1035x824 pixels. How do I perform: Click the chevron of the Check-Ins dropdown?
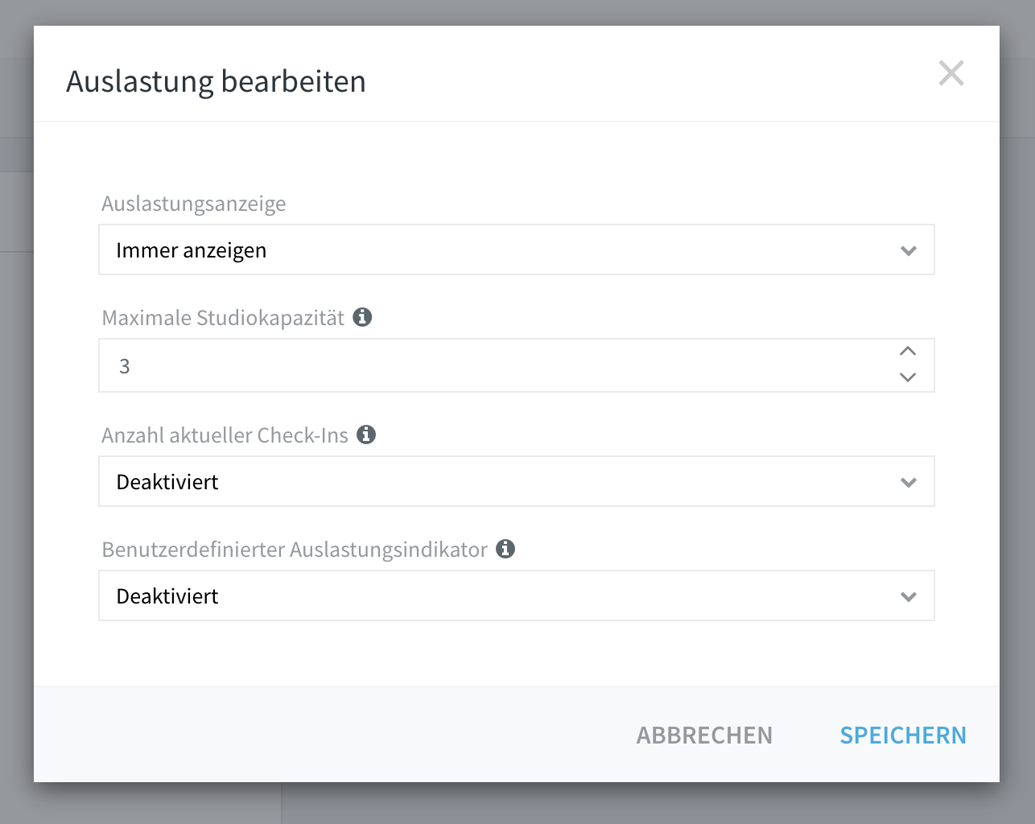point(909,483)
